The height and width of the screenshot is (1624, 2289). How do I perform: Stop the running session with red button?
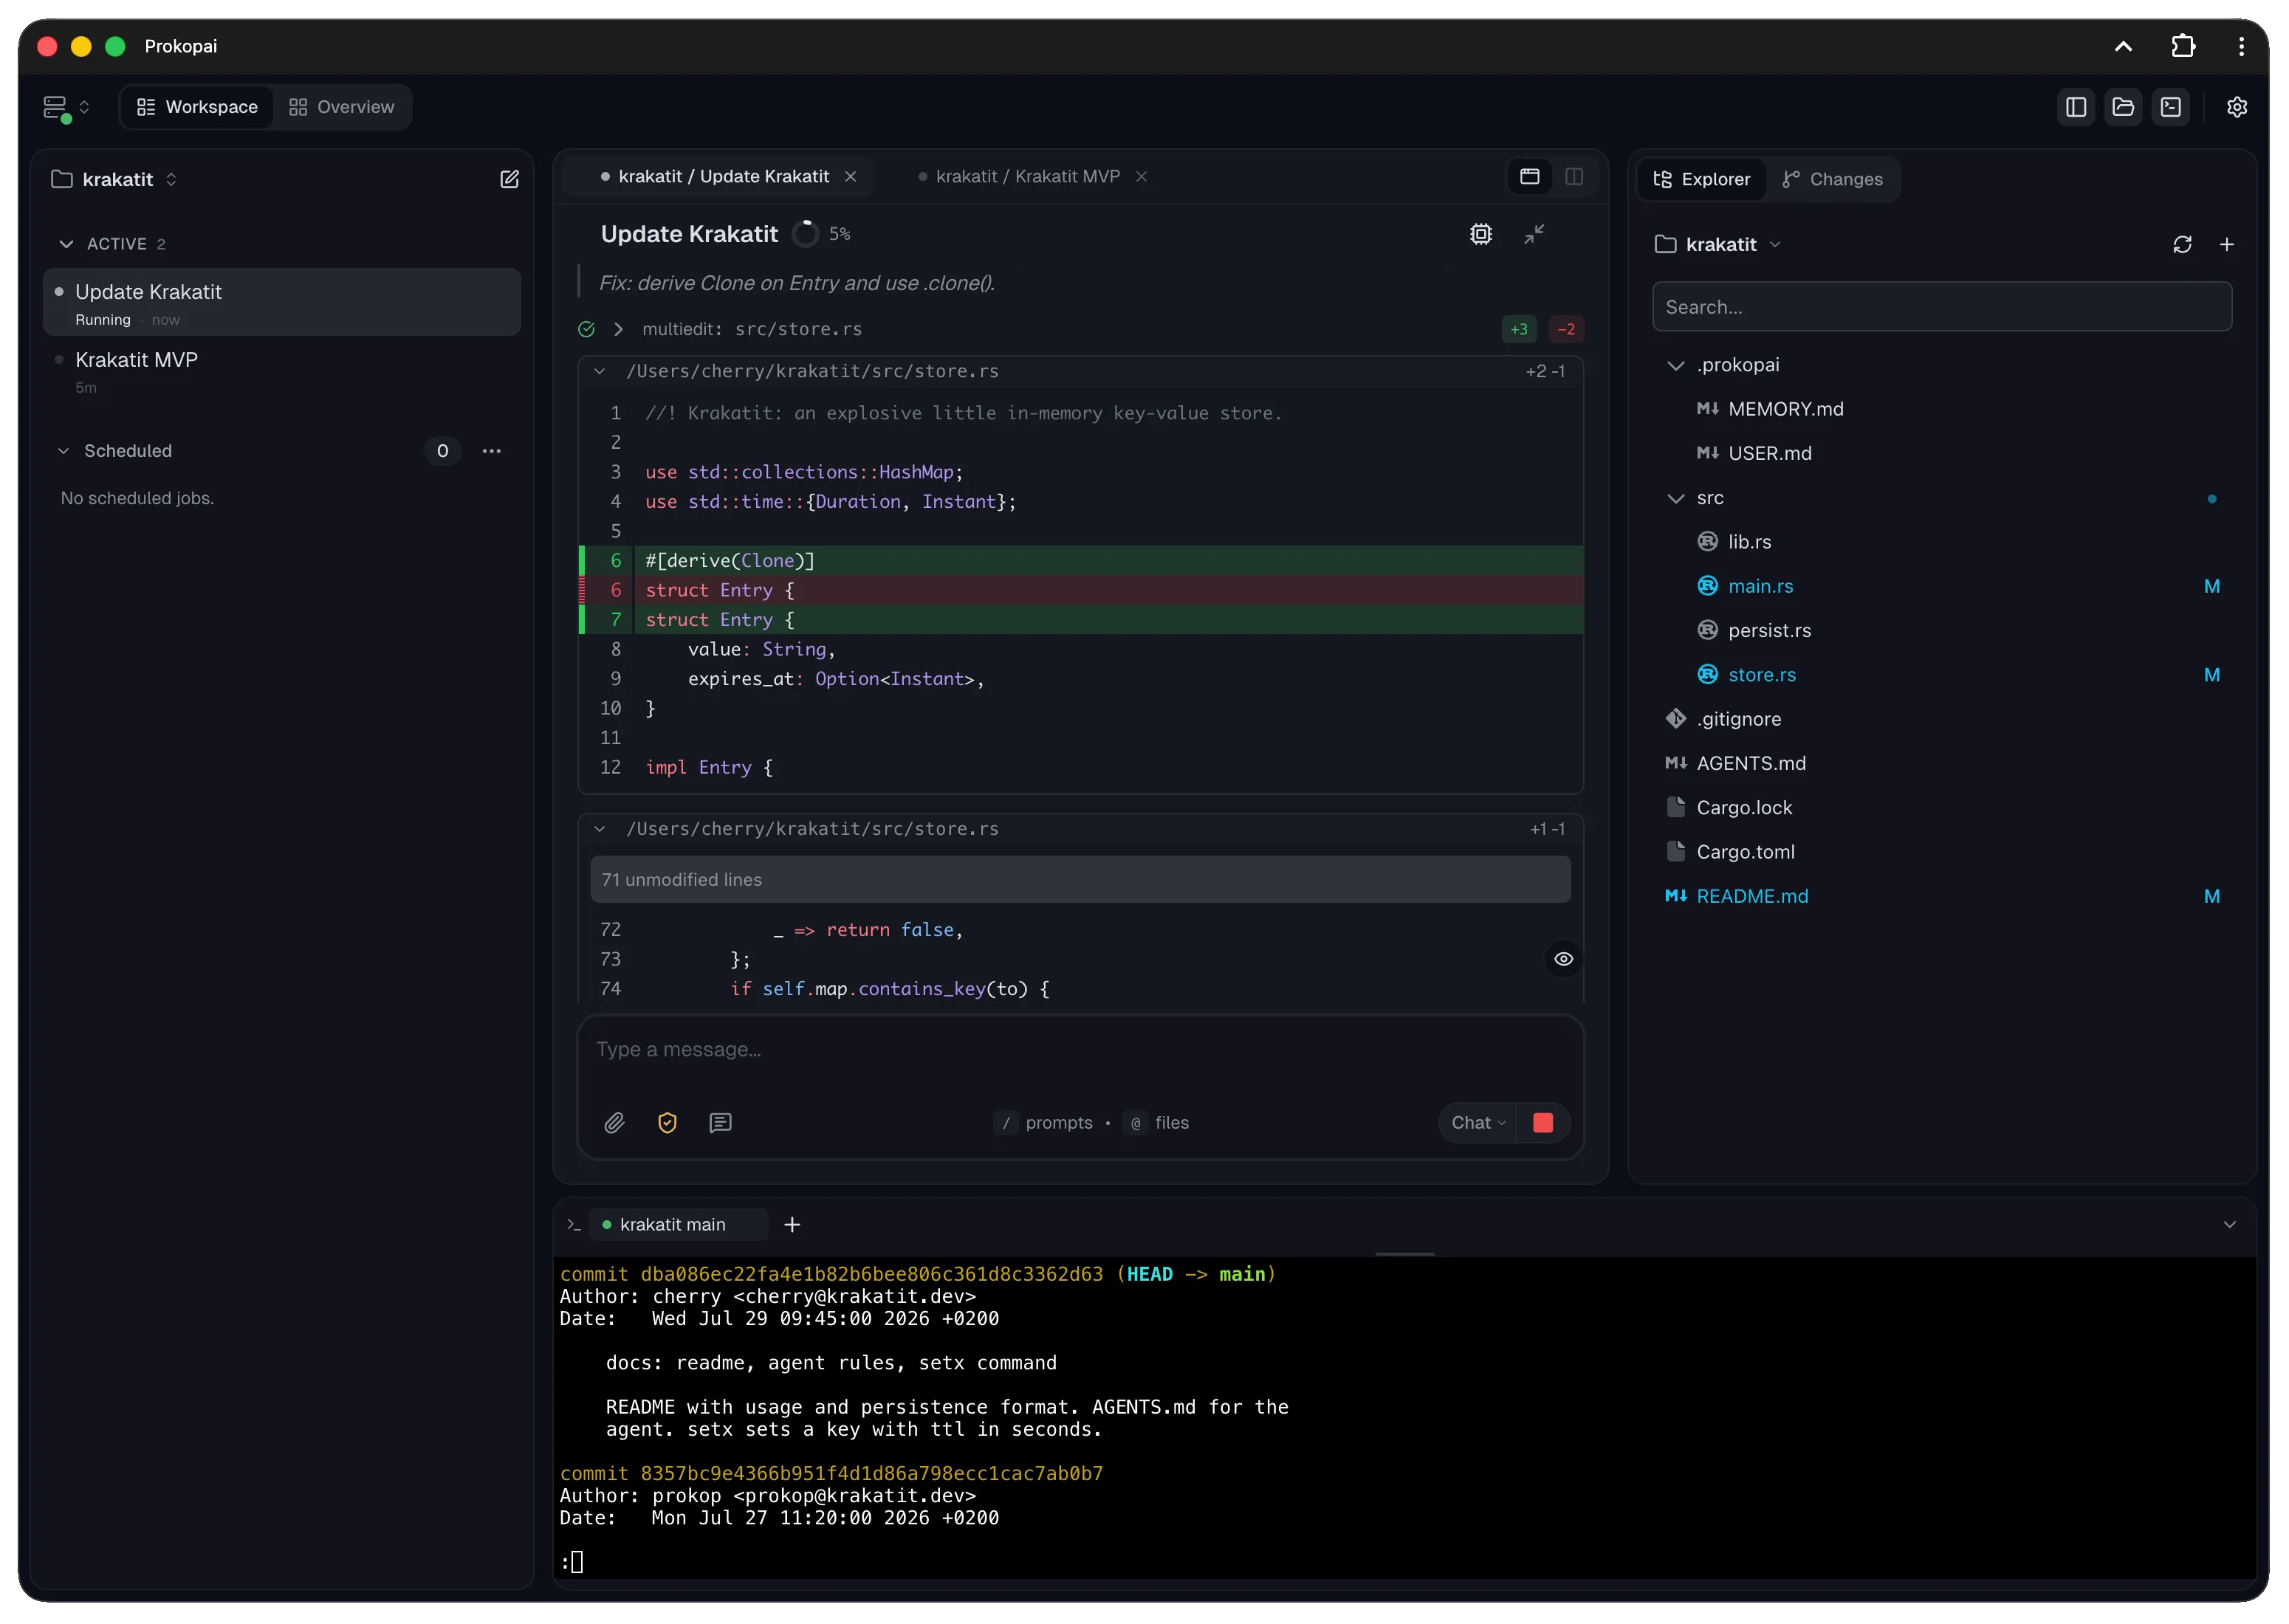[x=1543, y=1122]
